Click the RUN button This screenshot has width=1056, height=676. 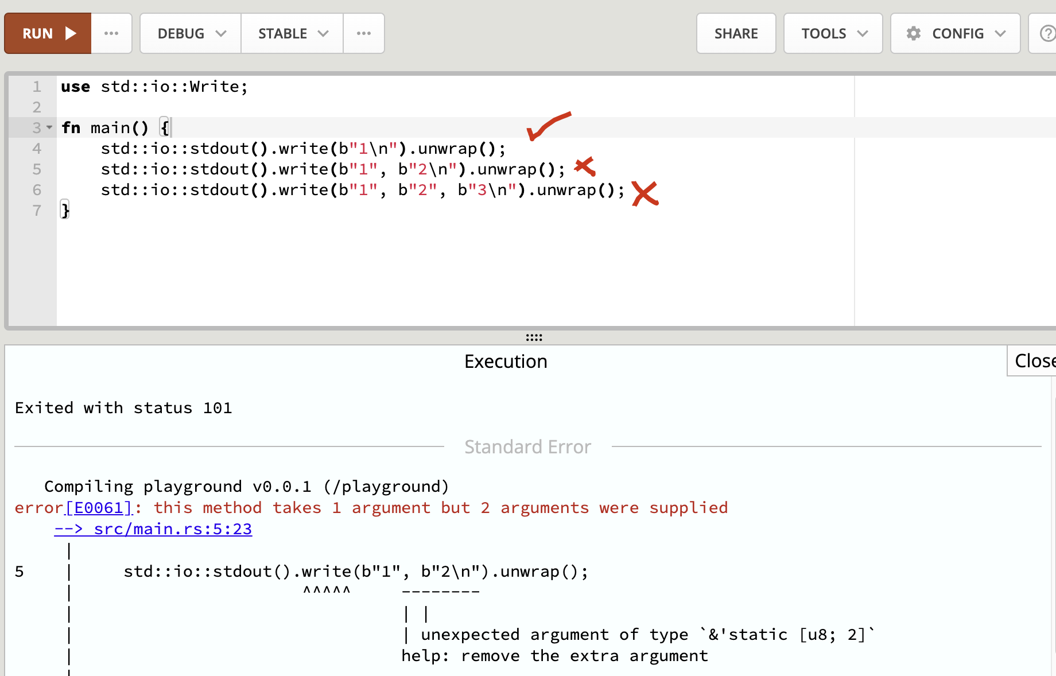pyautogui.click(x=48, y=33)
